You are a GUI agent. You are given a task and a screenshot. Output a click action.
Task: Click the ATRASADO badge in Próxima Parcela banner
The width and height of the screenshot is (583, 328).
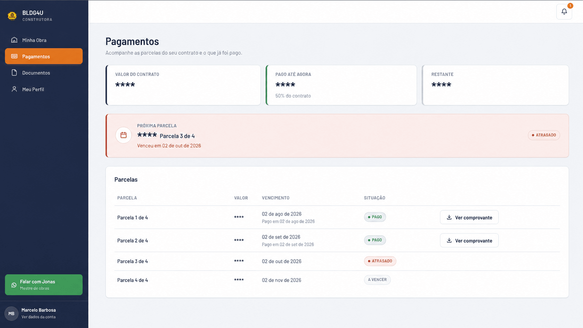pos(544,135)
